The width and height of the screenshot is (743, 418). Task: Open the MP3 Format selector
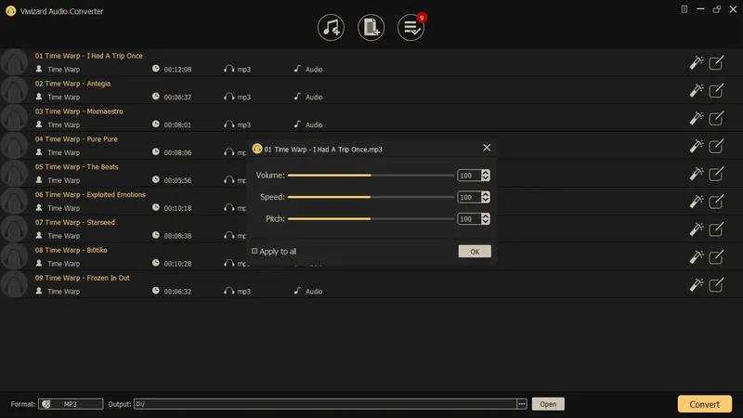pos(71,404)
